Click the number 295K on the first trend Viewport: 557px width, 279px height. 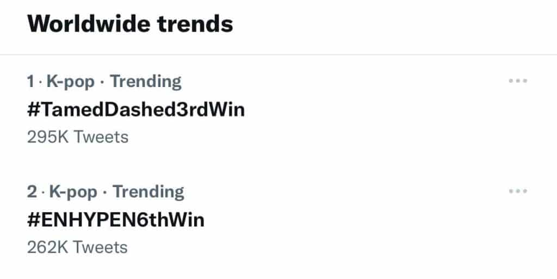click(x=48, y=137)
